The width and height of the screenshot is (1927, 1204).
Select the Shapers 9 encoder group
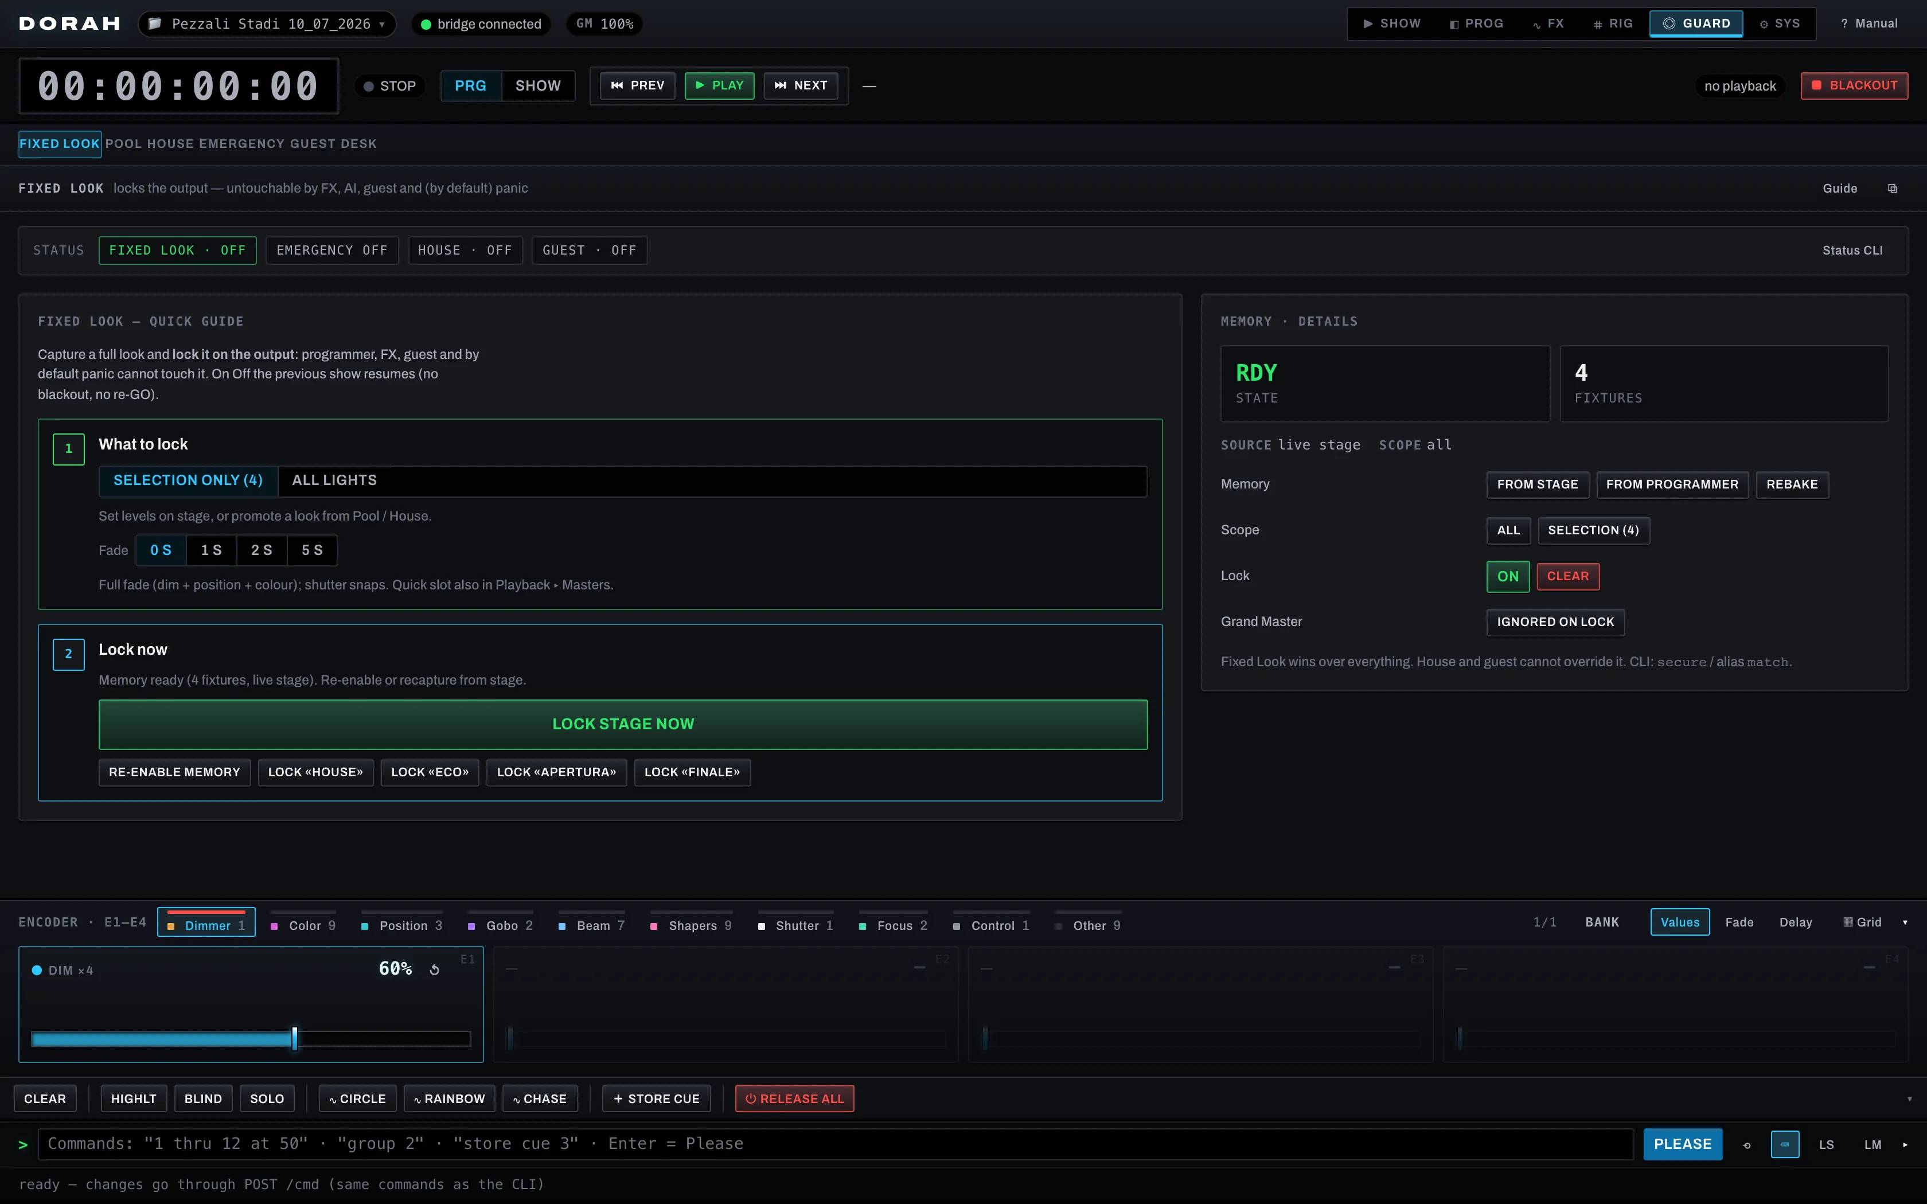tap(691, 924)
